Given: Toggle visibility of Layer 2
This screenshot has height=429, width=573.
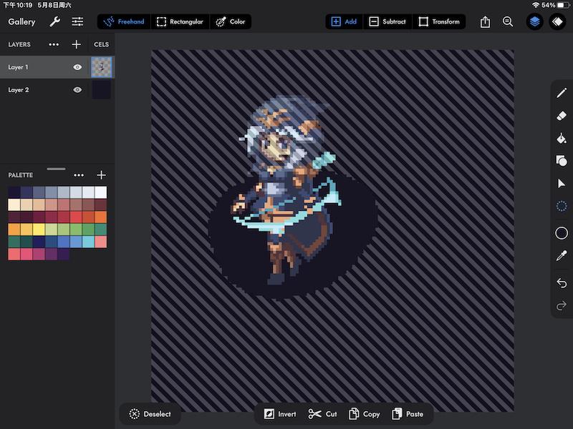Looking at the screenshot, I should [x=79, y=89].
